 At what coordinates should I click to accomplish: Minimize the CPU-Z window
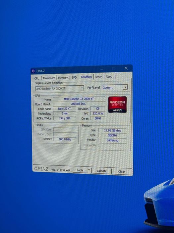[x=102, y=69]
